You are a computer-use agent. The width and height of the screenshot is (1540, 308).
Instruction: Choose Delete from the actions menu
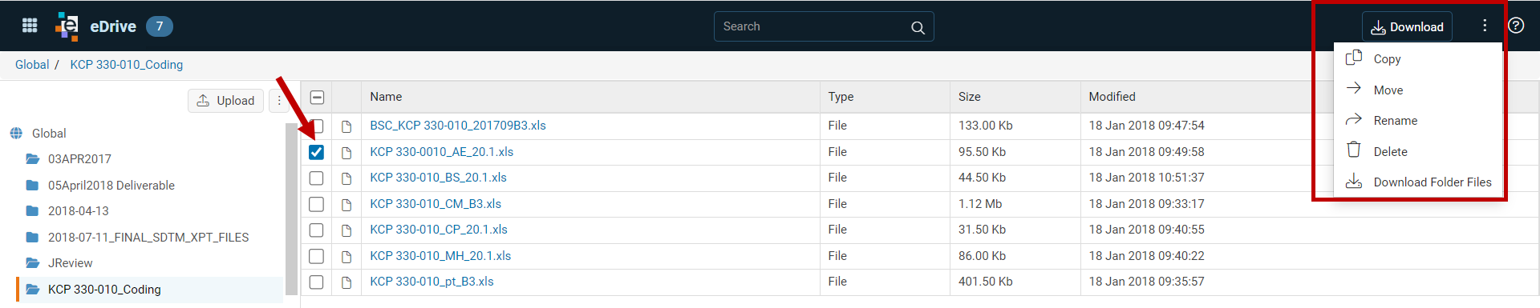[1418, 151]
